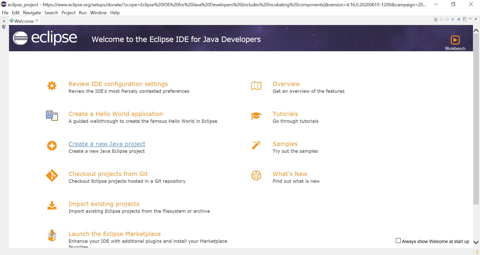The image size is (480, 255).
Task: Select the Welcome tab
Action: (x=24, y=21)
